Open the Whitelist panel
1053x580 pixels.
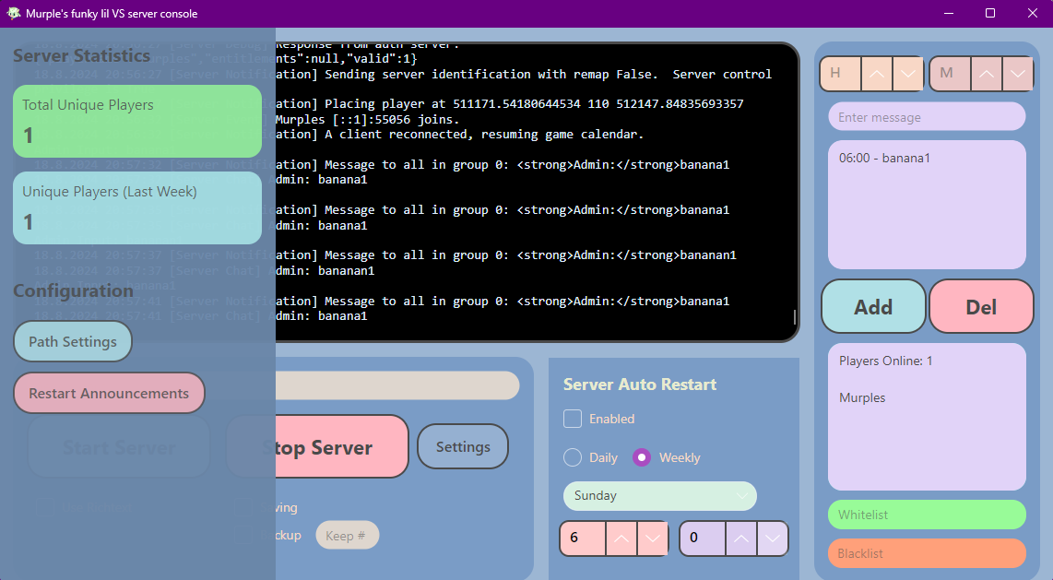coord(926,515)
